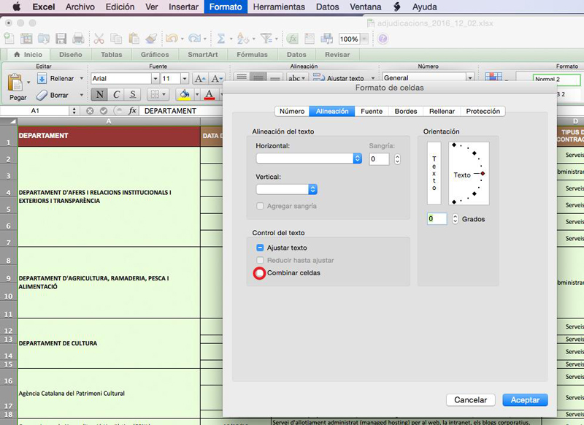
Task: Click the redo arrow icon
Action: pos(194,39)
